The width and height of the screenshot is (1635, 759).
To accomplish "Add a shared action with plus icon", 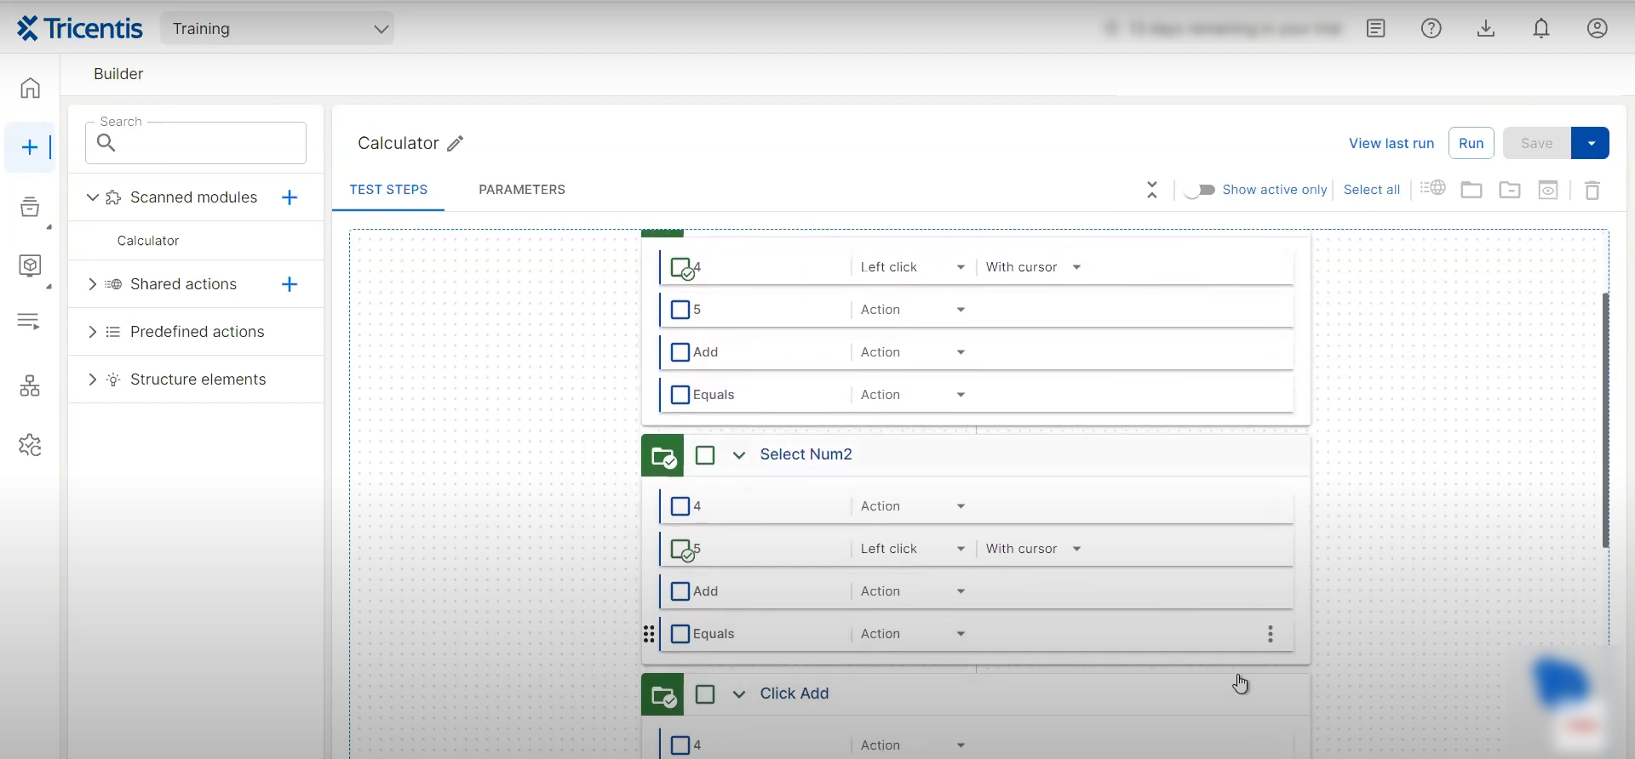I will (290, 284).
